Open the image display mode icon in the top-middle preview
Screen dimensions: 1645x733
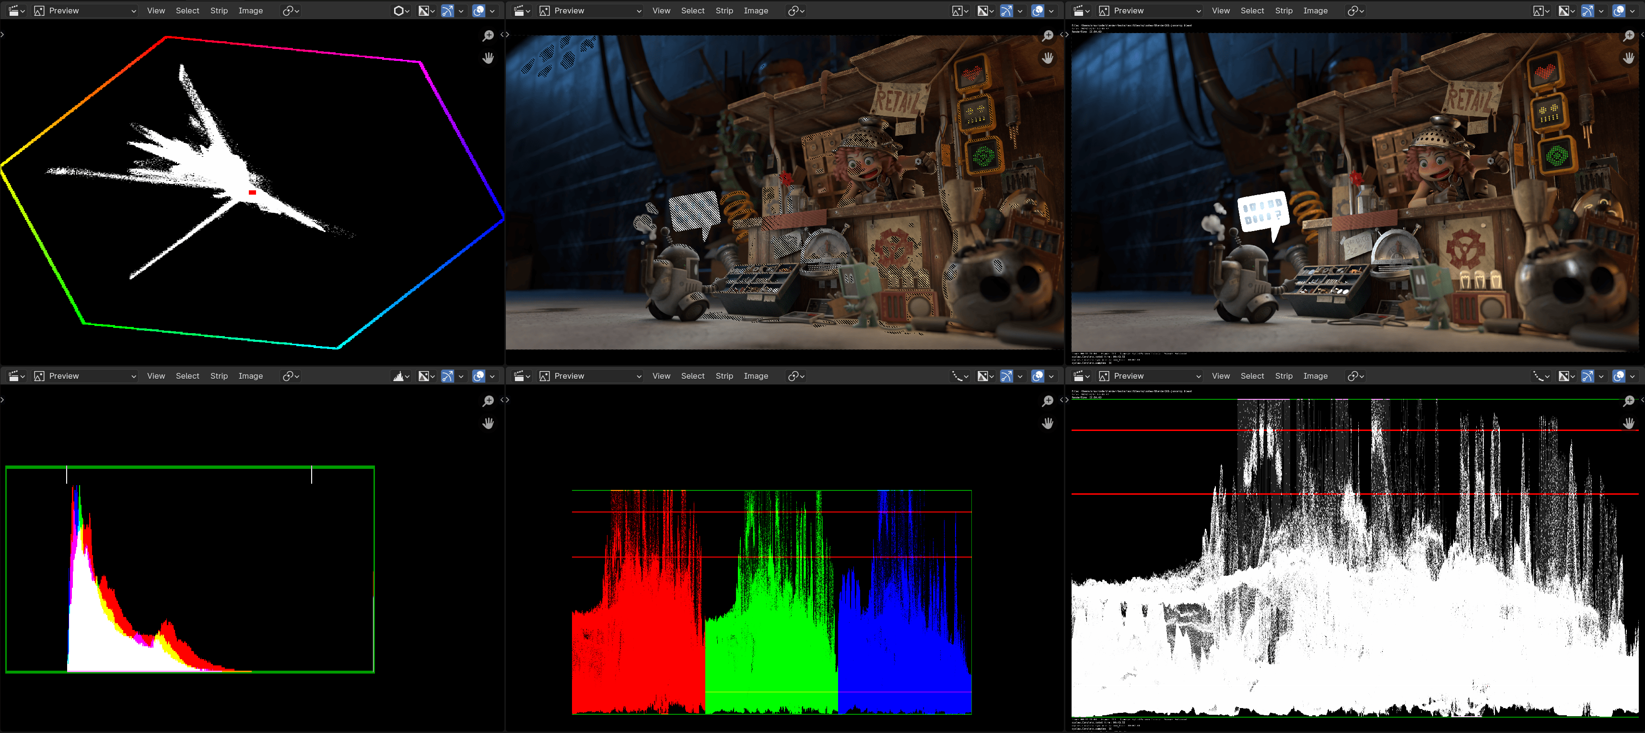960,11
